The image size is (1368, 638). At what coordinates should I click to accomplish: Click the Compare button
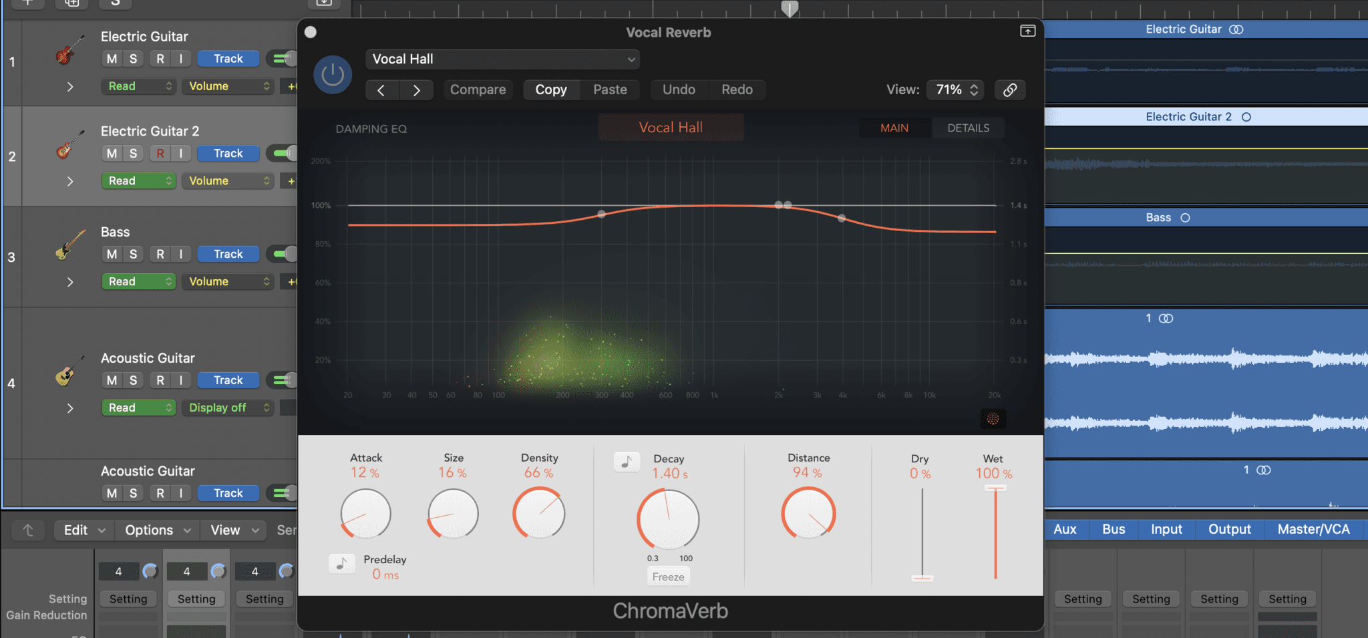coord(478,89)
